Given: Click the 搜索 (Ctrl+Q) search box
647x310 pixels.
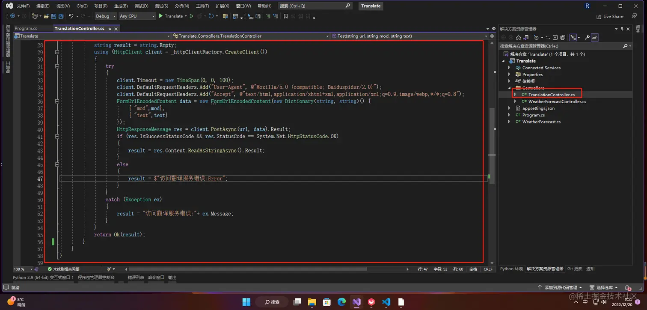Looking at the screenshot, I should pyautogui.click(x=315, y=6).
